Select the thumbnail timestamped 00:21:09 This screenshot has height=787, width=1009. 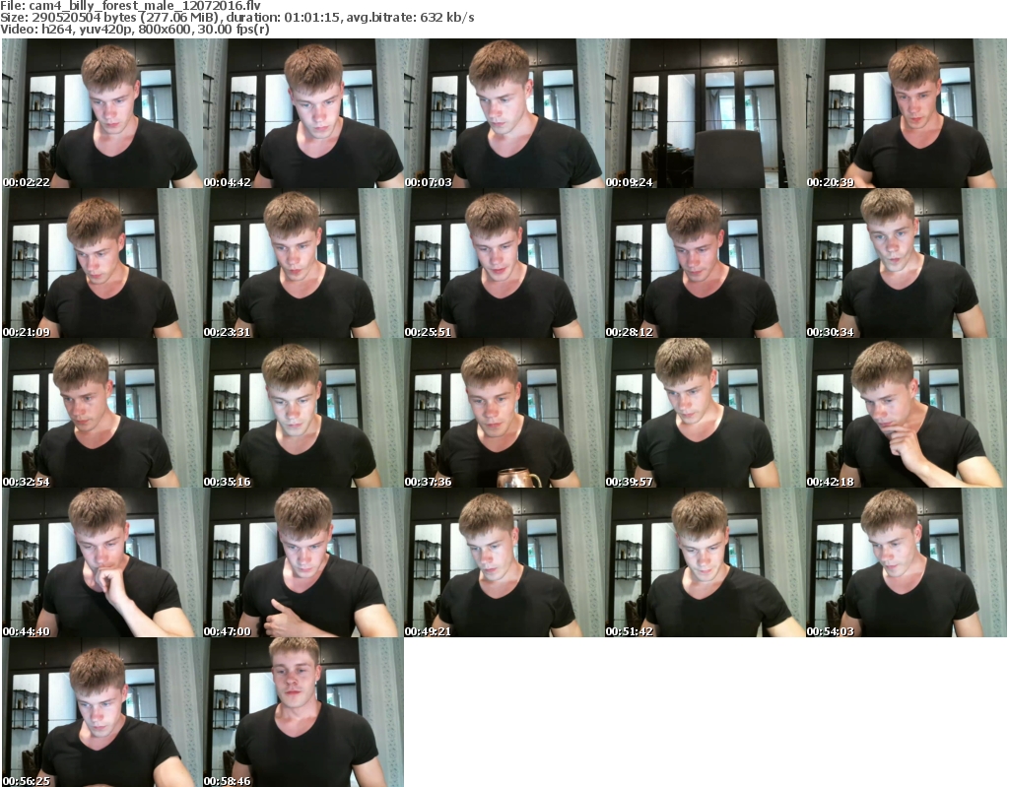(101, 263)
